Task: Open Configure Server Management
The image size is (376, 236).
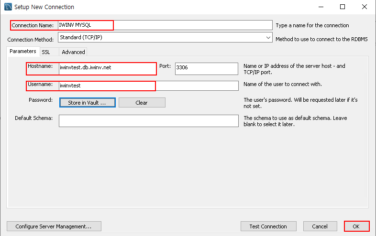Action: click(x=54, y=226)
